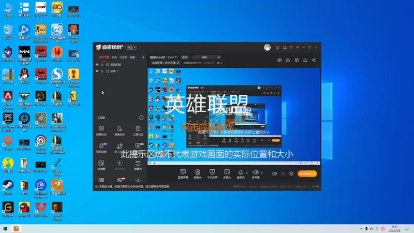The height and width of the screenshot is (233, 414).
Task: Add a 多媒体 media source
Action: 227,174
